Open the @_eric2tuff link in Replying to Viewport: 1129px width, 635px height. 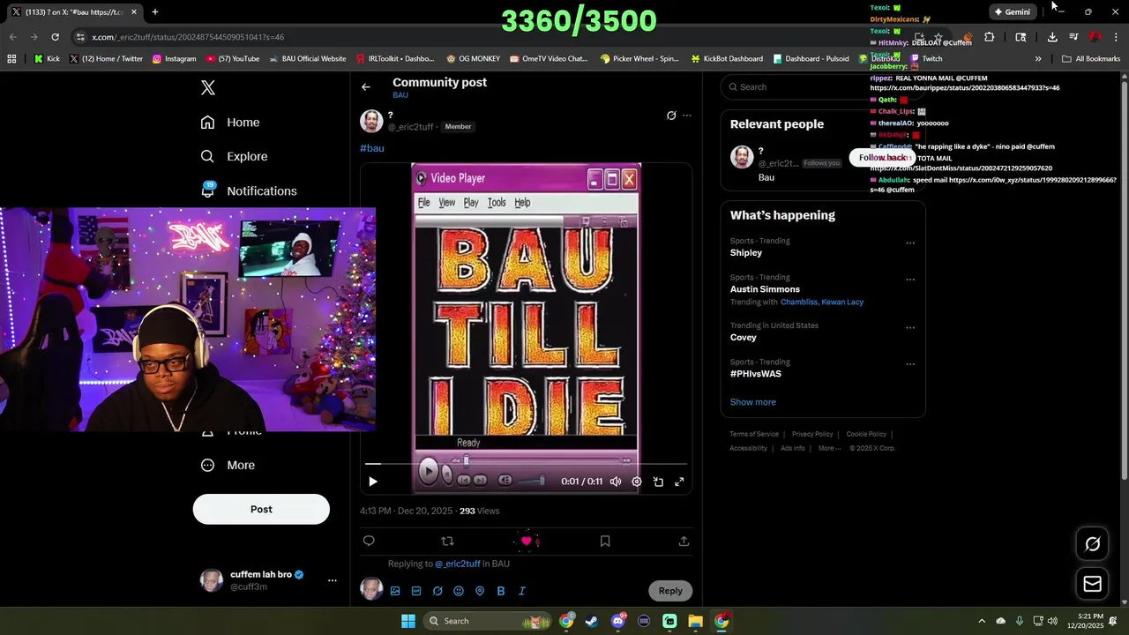coord(458,564)
